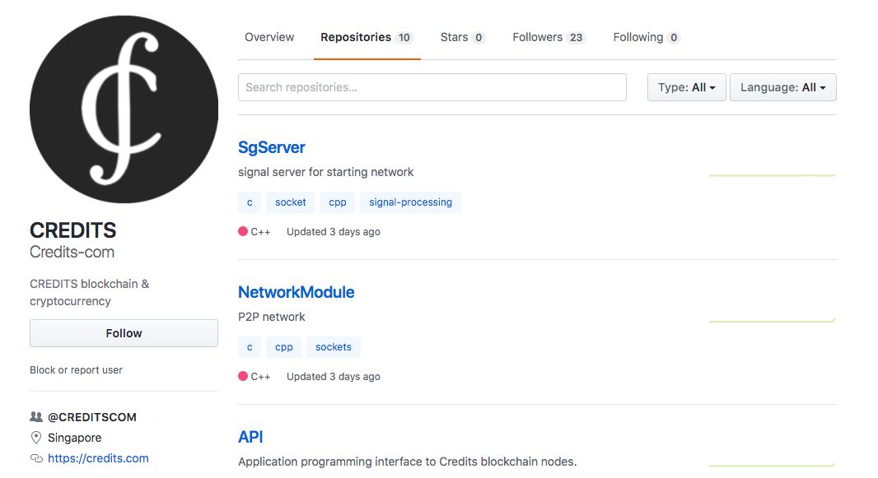This screenshot has width=878, height=478.
Task: Click the NetworkModule activity sparkline graph
Action: pyautogui.click(x=772, y=320)
